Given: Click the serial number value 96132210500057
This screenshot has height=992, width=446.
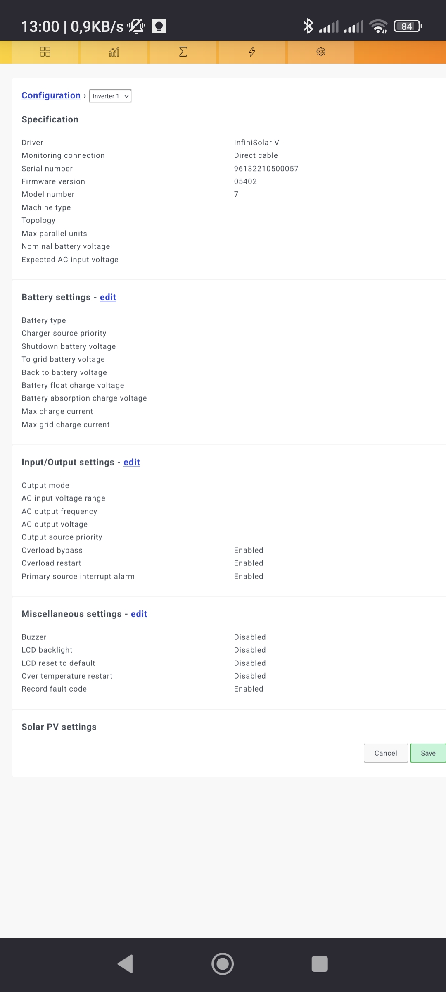Looking at the screenshot, I should click(x=266, y=168).
